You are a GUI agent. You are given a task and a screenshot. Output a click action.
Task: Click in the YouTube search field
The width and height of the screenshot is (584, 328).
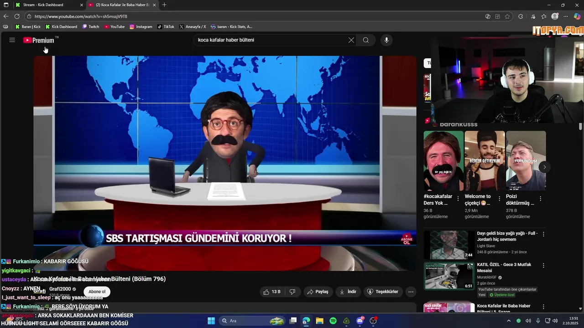(271, 40)
